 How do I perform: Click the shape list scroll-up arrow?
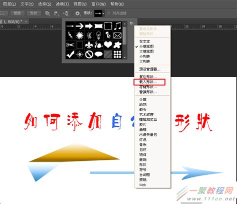124,24
